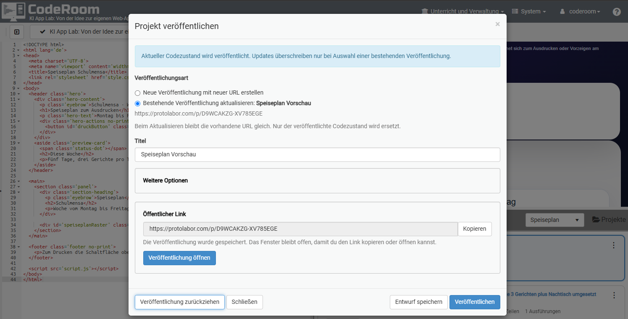
Task: Click the blue info banner text
Action: [x=296, y=56]
